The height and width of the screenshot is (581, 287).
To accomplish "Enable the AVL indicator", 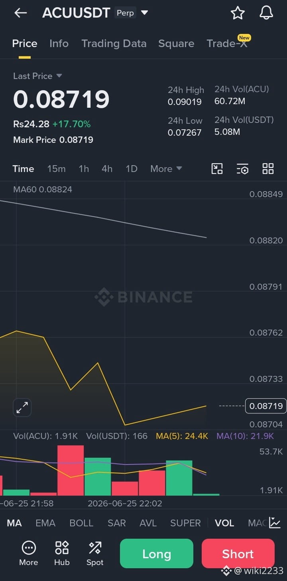I will [148, 523].
